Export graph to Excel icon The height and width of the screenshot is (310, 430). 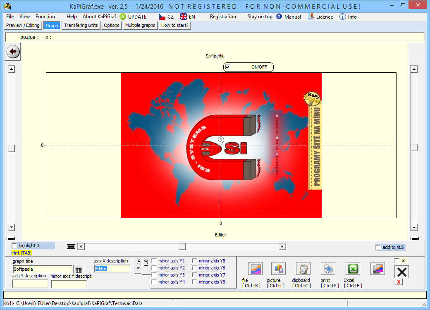pos(353,269)
